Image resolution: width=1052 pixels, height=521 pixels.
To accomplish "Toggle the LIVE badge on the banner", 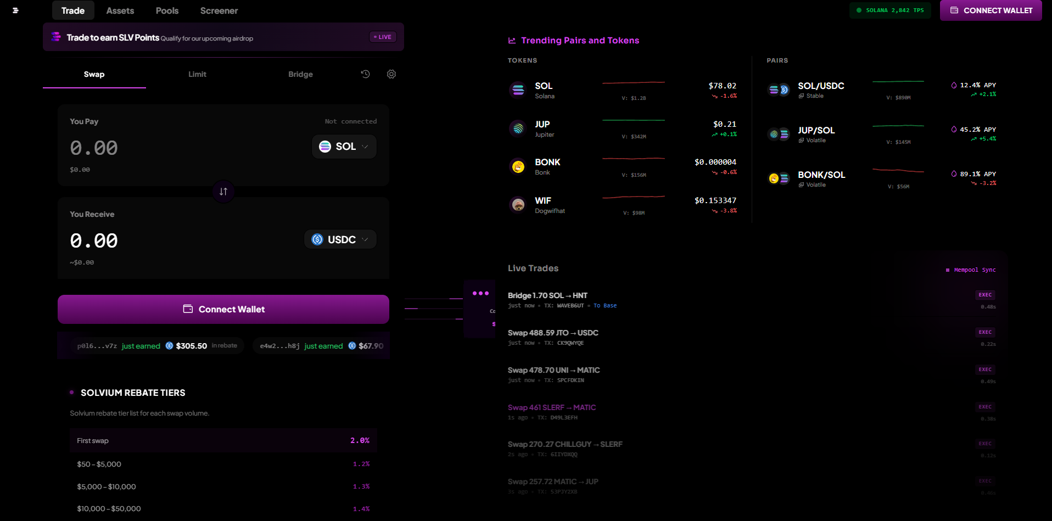I will (383, 37).
